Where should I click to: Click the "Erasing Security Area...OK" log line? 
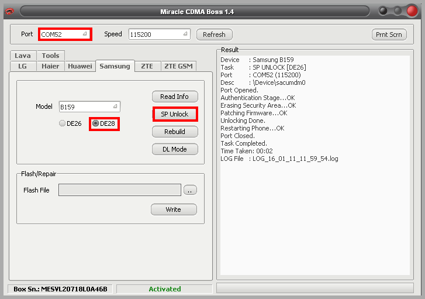[x=258, y=105]
